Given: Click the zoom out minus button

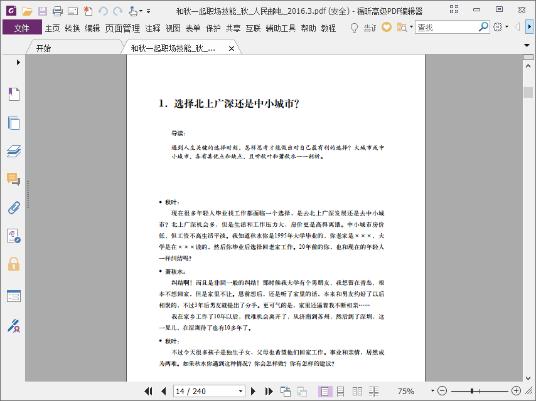Looking at the screenshot, I should point(442,391).
